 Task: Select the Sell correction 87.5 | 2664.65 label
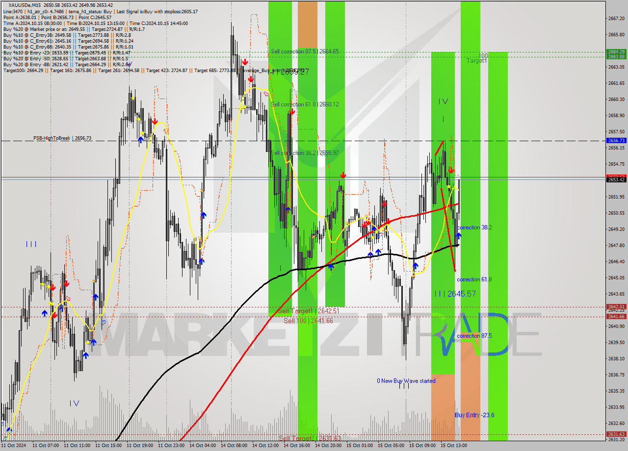305,51
